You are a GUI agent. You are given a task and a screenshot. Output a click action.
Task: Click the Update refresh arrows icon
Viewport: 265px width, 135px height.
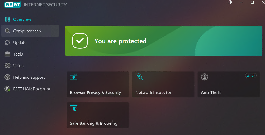coord(7,42)
